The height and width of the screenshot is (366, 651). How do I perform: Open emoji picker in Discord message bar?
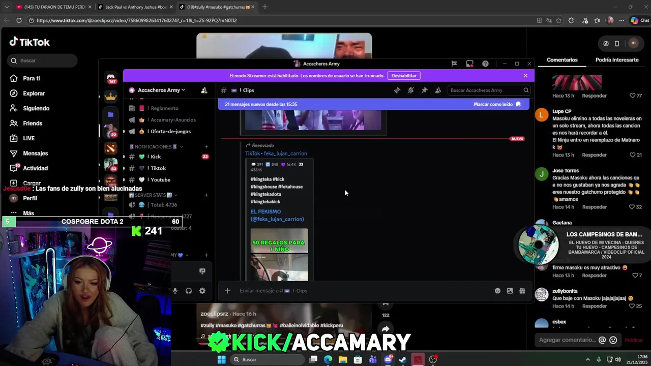tap(497, 291)
